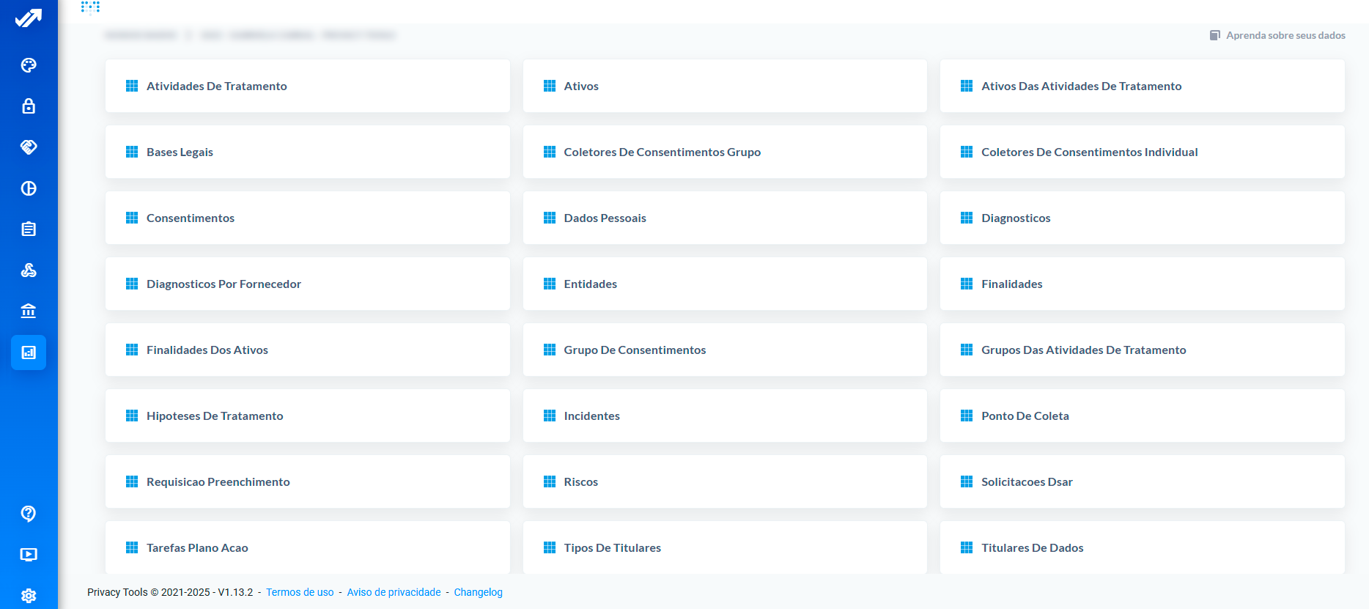Screen dimensions: 1369x609
Task: Select the Dados Pessoais data card
Action: click(x=724, y=218)
